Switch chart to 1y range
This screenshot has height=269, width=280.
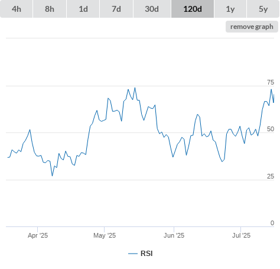coord(230,9)
